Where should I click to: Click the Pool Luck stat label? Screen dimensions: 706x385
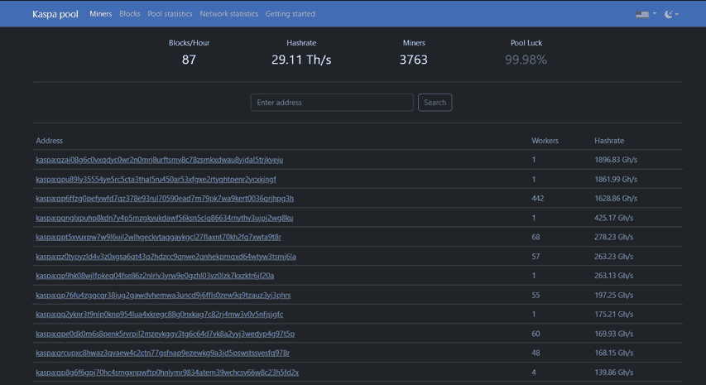(x=526, y=43)
